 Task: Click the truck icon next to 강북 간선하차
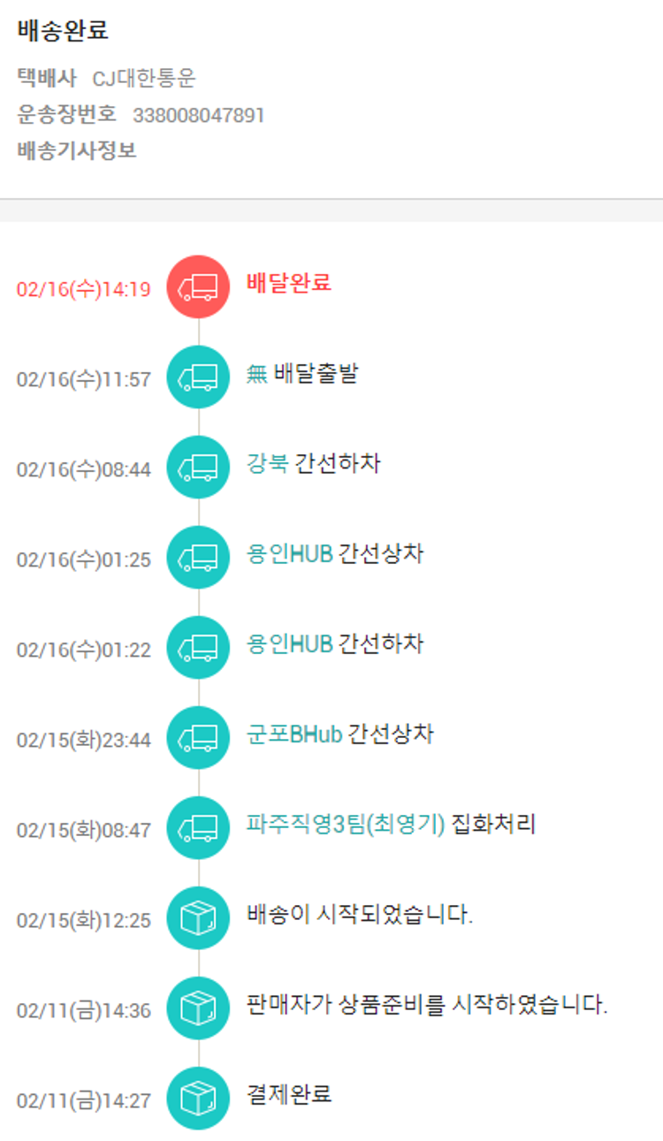pos(198,467)
